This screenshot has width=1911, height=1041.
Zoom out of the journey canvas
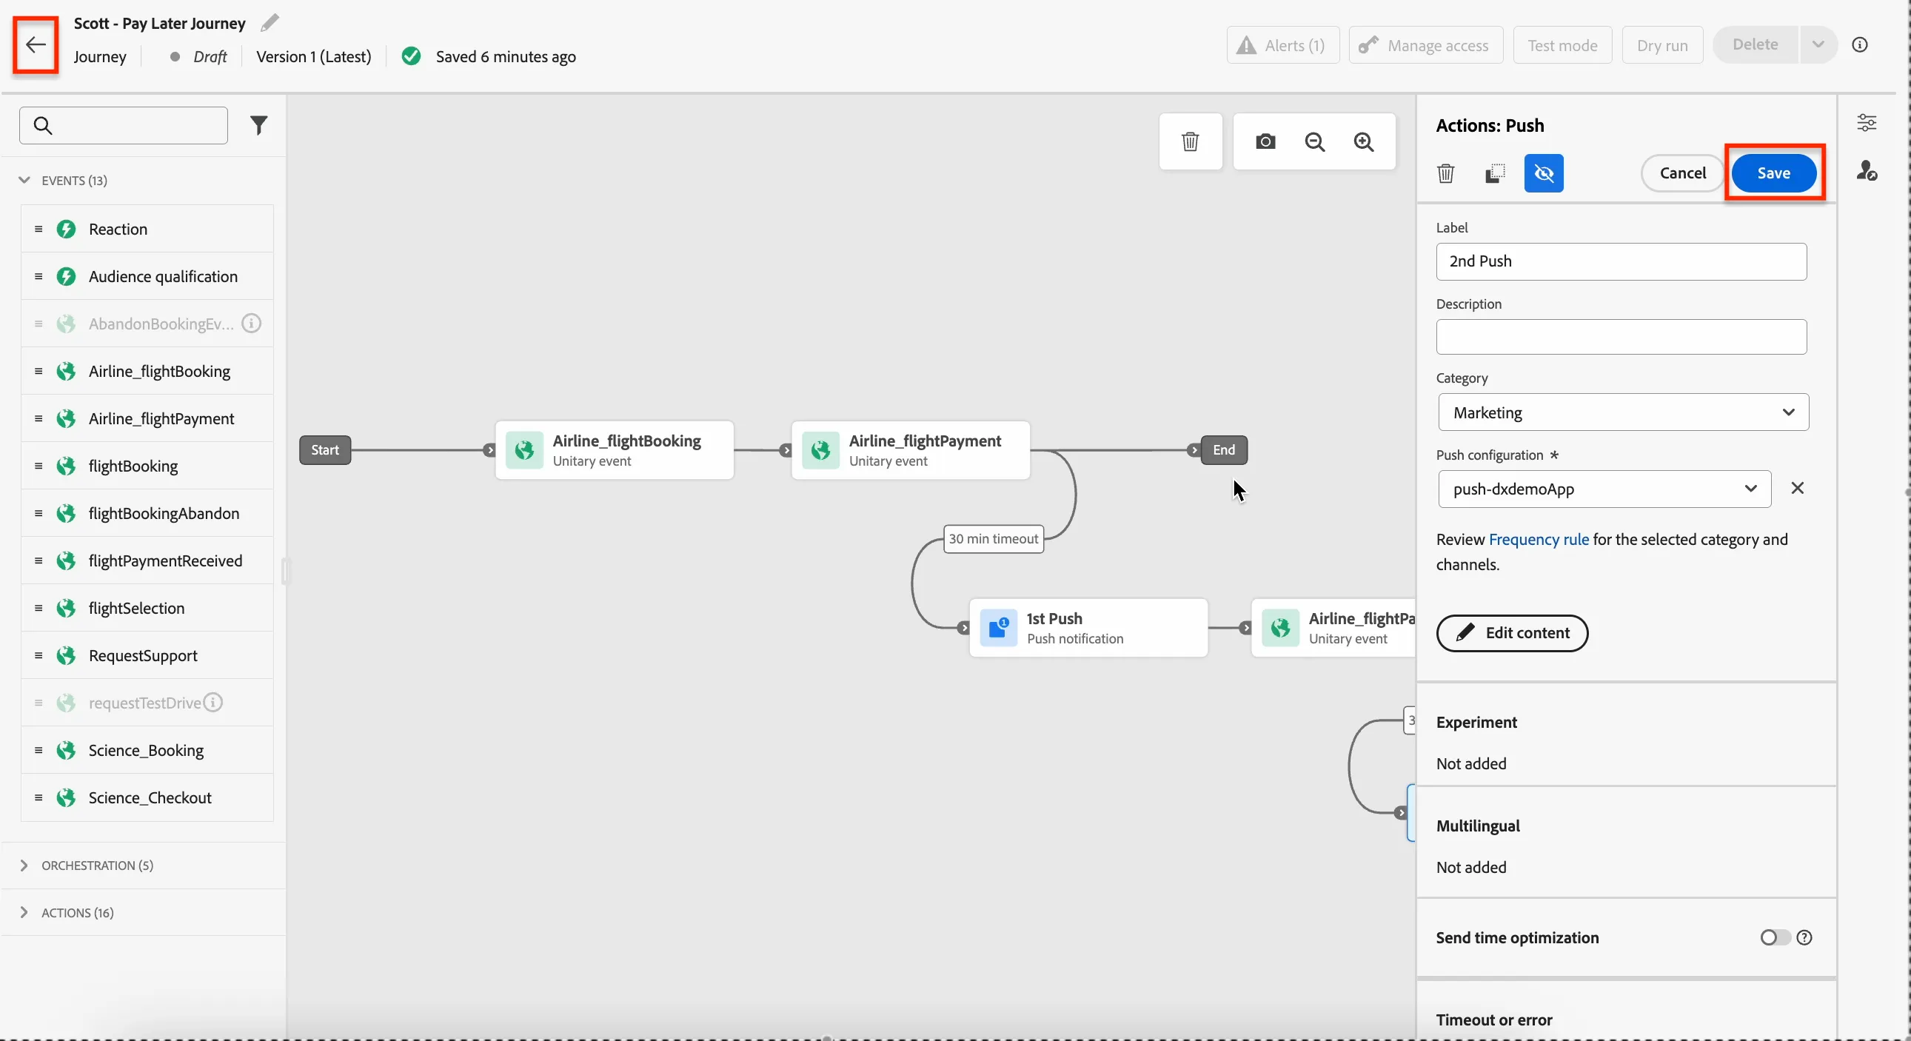[1314, 141]
